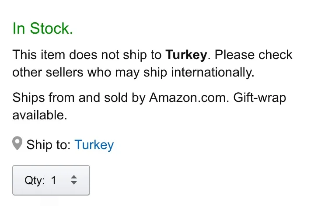
Task: Open the Qty dropdown
Action: click(x=51, y=180)
